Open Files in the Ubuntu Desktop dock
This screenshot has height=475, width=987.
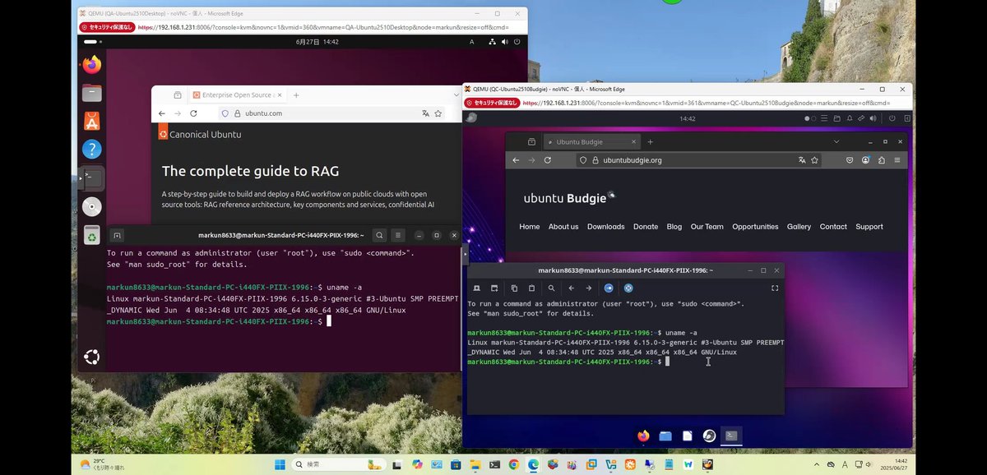tap(91, 93)
